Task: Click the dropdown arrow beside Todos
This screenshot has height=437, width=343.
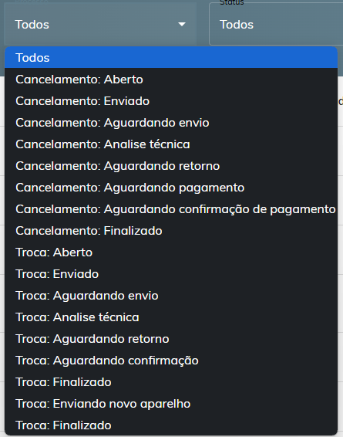Action: pos(182,25)
